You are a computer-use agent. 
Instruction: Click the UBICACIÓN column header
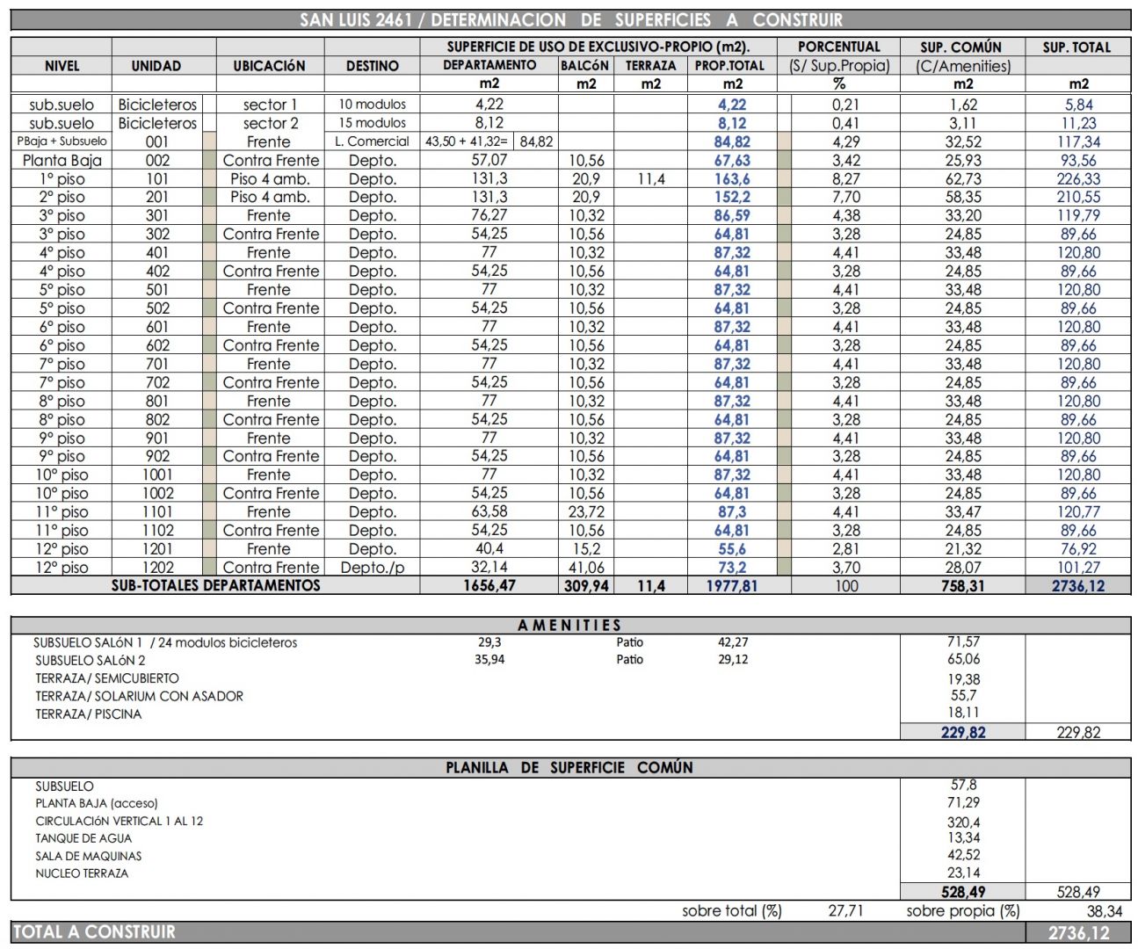[270, 66]
